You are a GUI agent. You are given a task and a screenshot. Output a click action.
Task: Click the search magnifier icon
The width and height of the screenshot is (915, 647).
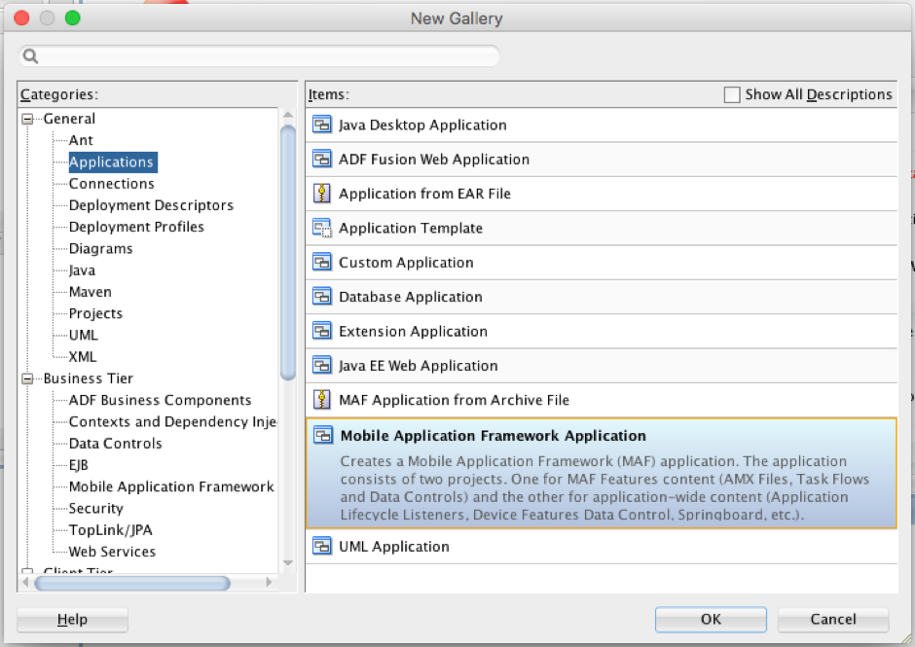pyautogui.click(x=30, y=56)
